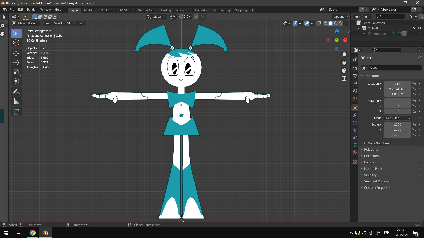This screenshot has width=424, height=238.
Task: Toggle viewport gizmos display
Action: point(295,23)
